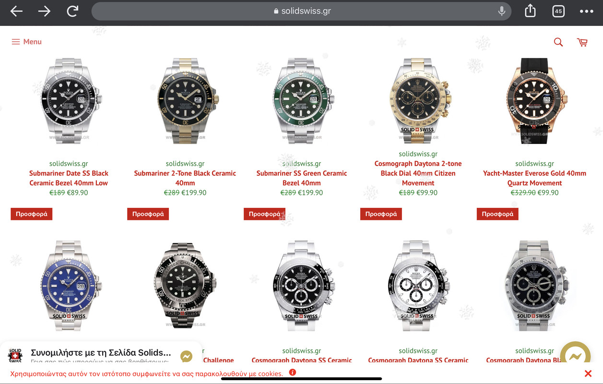Select the blue dial Submariner watch image

click(69, 286)
